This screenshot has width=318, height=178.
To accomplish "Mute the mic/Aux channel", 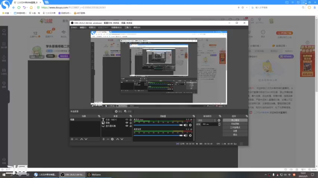I will pos(185,125).
